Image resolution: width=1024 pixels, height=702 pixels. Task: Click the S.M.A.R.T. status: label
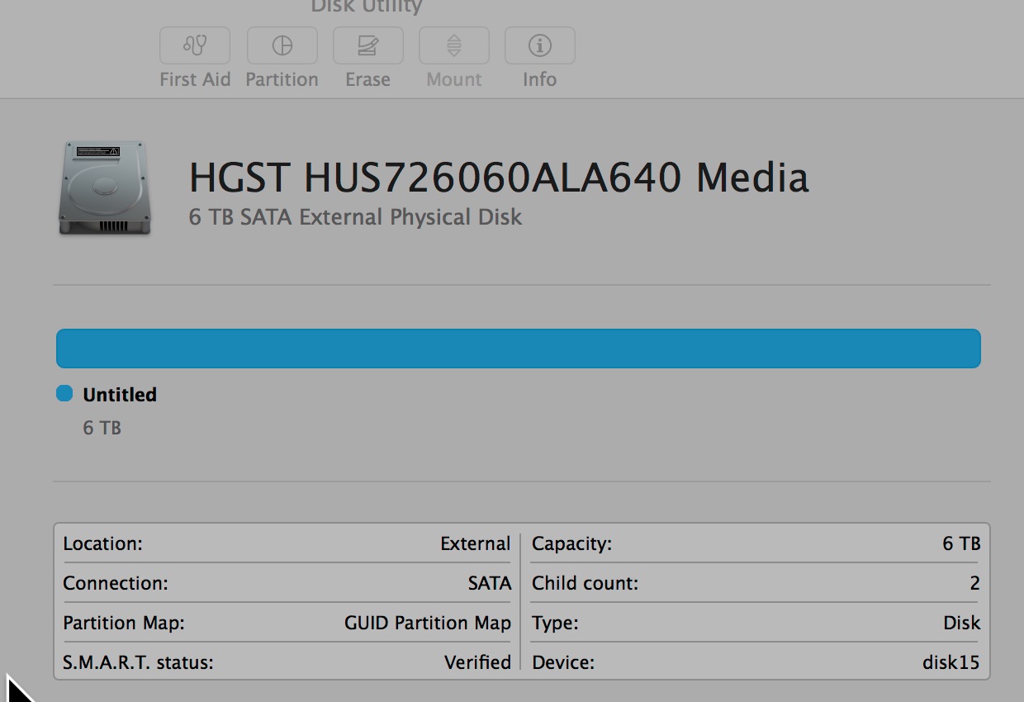138,662
